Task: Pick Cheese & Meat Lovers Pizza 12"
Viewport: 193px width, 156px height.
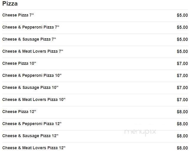Action: click(34, 148)
